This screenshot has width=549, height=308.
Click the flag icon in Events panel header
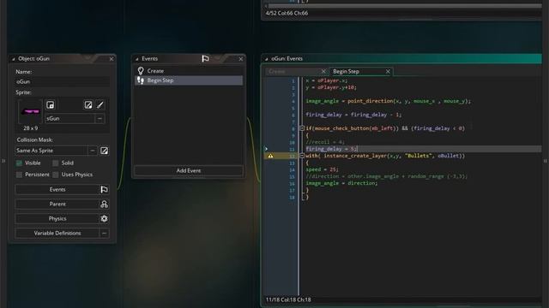click(205, 59)
